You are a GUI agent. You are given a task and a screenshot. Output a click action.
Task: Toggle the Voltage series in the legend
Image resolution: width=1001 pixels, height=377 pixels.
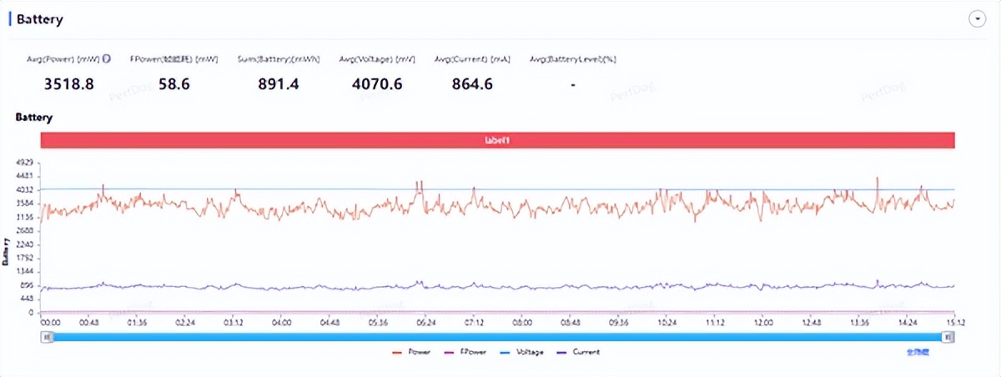(x=524, y=352)
